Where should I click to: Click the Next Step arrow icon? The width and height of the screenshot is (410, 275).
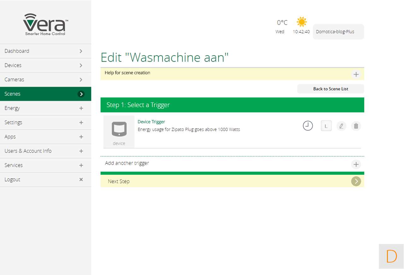(356, 181)
